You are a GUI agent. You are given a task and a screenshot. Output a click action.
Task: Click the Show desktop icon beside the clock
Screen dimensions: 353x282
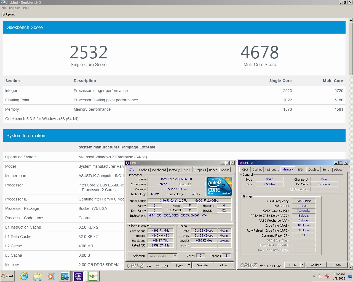click(x=350, y=276)
